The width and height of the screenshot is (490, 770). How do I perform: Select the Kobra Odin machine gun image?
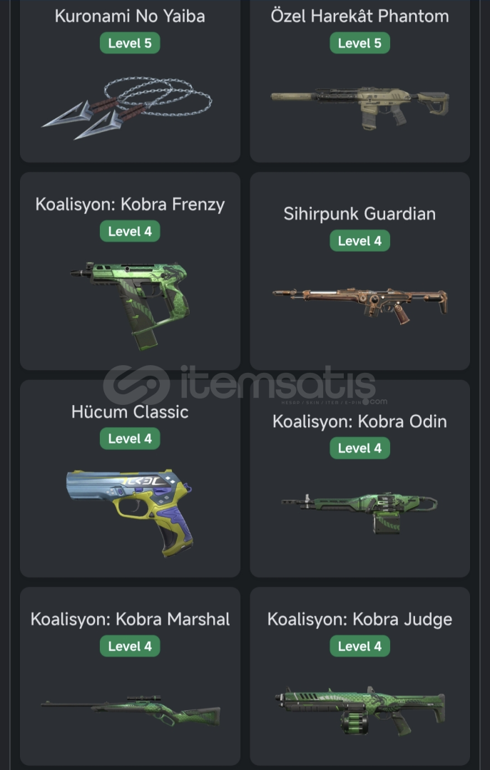(359, 513)
